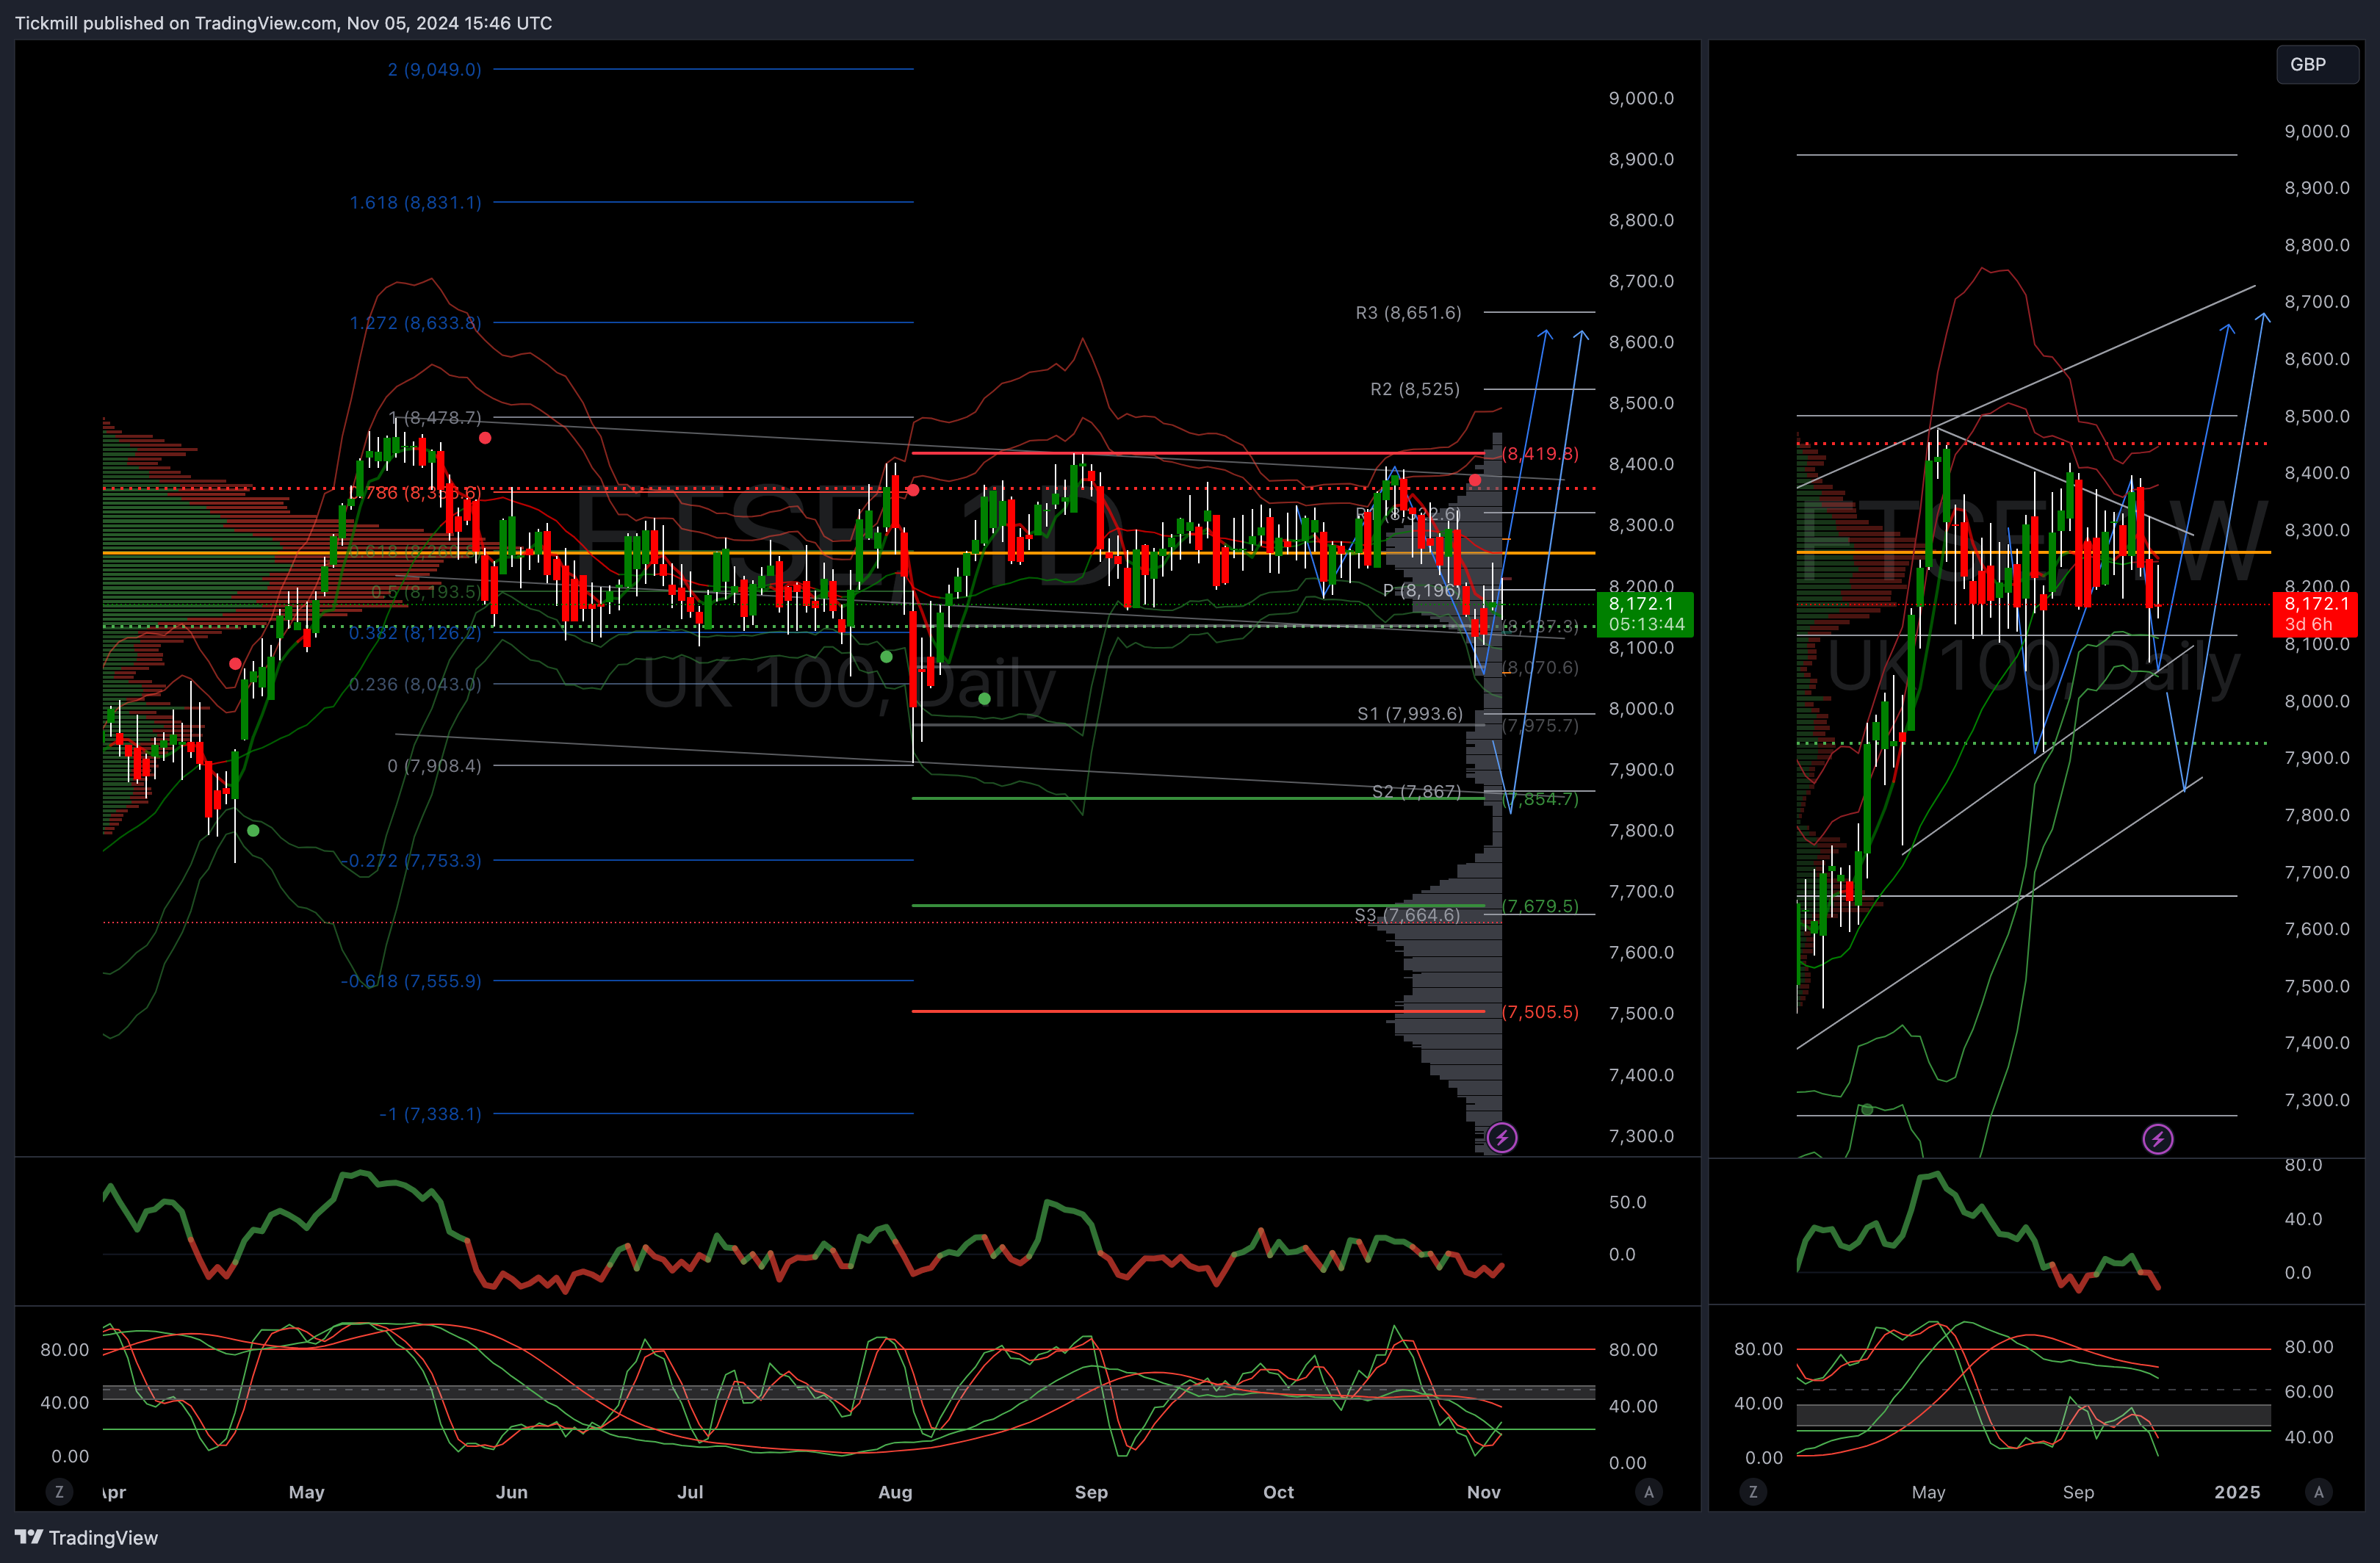
Task: Click the 2025 label on right time axis
Action: [2237, 1492]
